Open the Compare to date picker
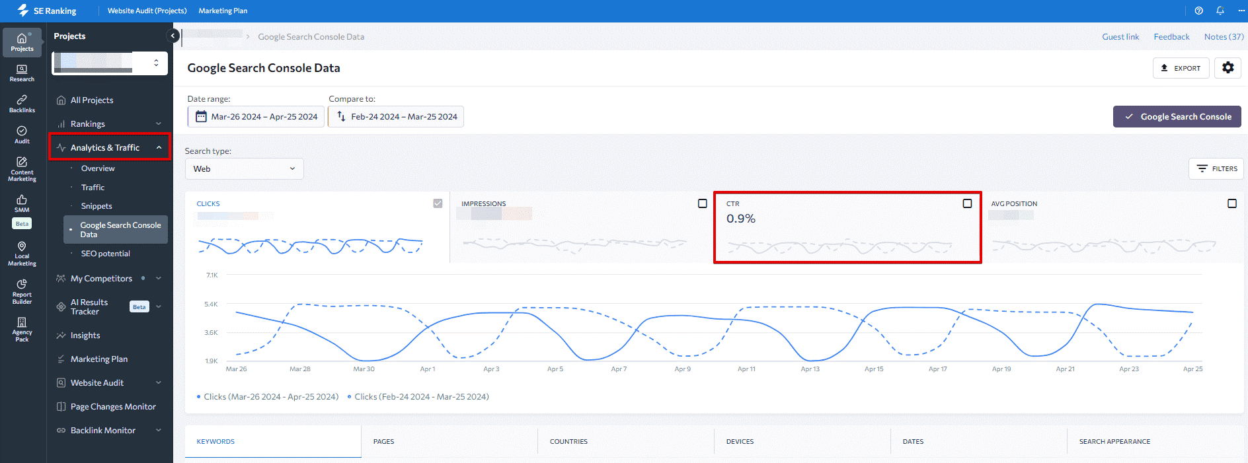Image resolution: width=1248 pixels, height=463 pixels. point(396,116)
